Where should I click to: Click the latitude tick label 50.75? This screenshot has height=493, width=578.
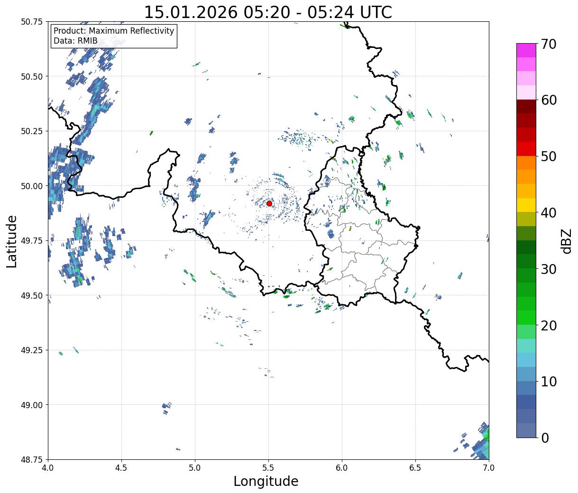(x=32, y=22)
